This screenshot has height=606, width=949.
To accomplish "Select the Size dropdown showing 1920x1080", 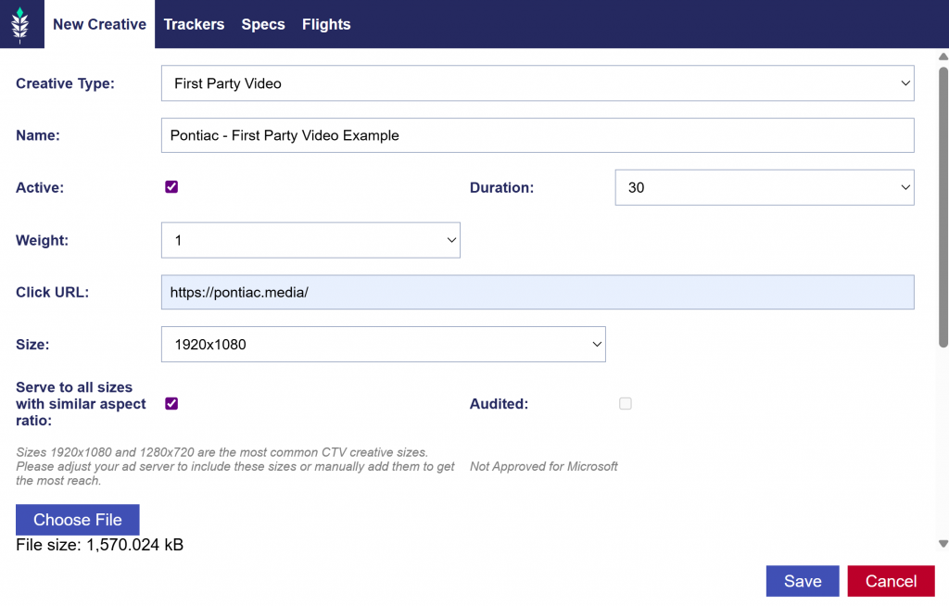I will pyautogui.click(x=383, y=345).
